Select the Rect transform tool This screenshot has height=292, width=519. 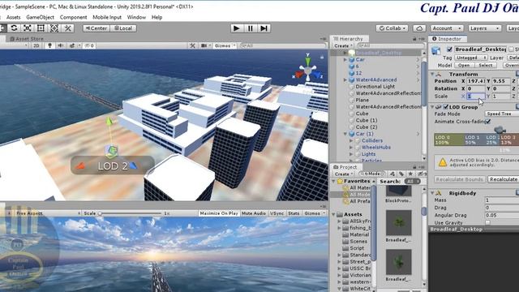point(41,28)
